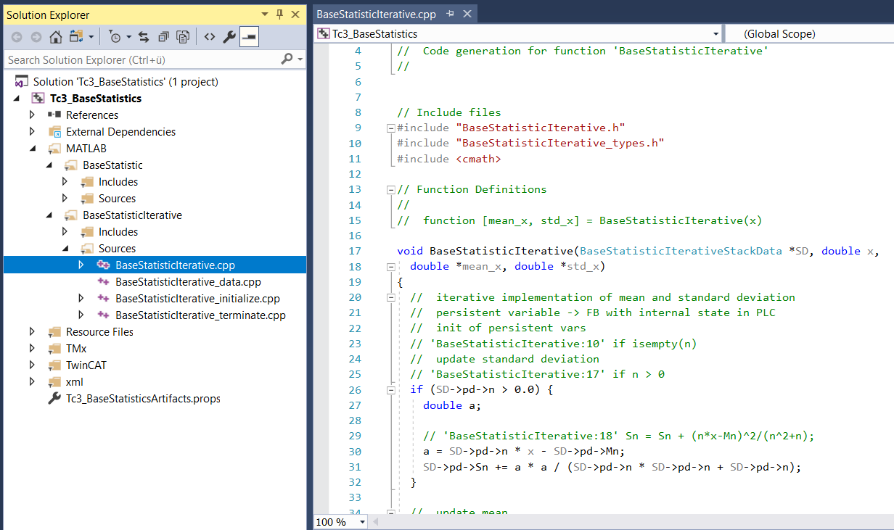Unpin the Solution Explorer panel
The image size is (894, 530).
pos(279,14)
